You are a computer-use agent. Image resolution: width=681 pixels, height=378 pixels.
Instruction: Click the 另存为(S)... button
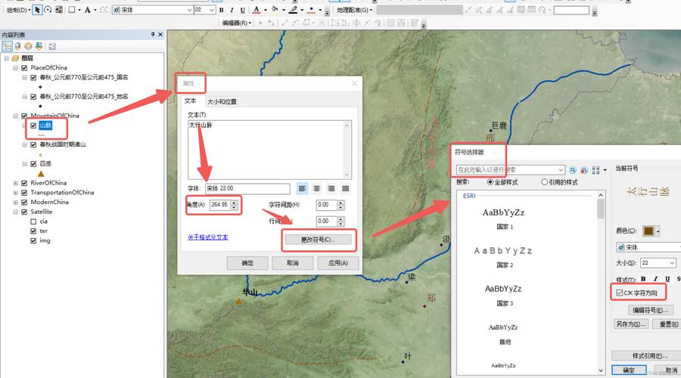[631, 324]
